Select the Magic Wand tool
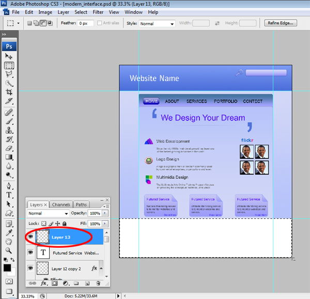The image size is (310, 299). tap(9, 83)
